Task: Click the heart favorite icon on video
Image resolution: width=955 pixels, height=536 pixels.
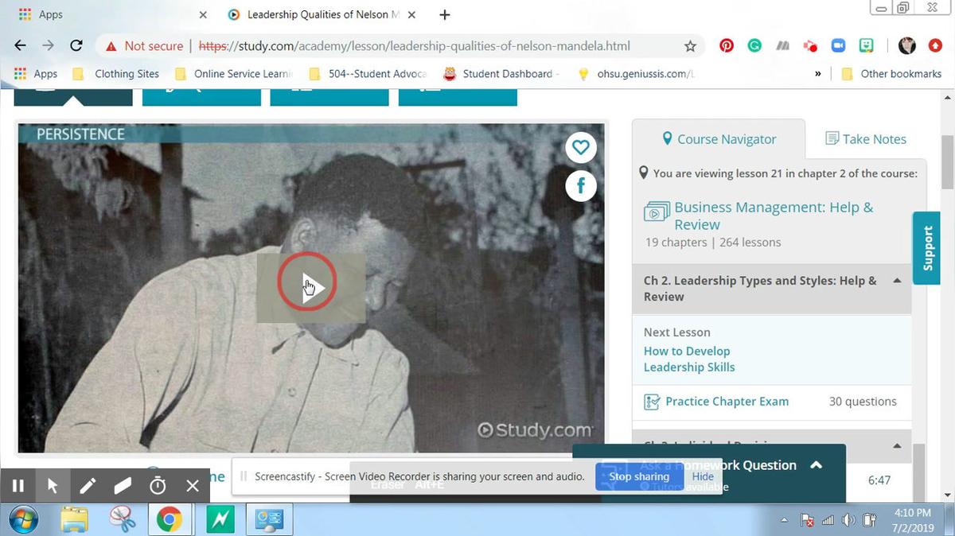Action: click(581, 147)
